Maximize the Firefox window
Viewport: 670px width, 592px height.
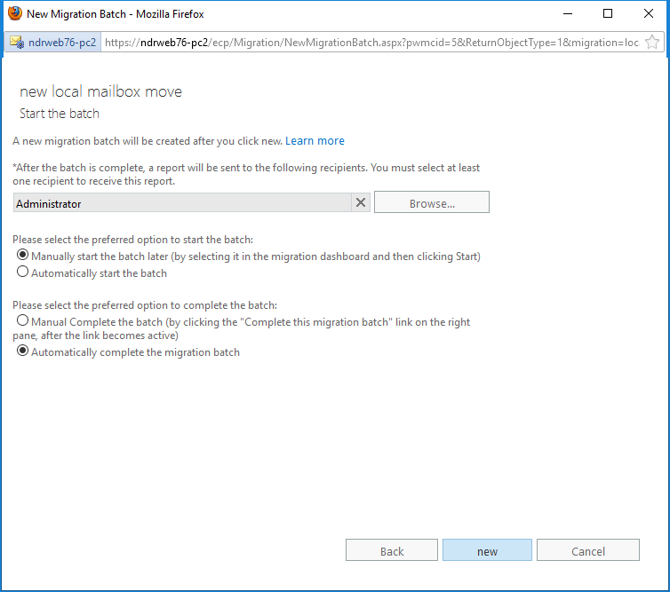click(x=608, y=13)
